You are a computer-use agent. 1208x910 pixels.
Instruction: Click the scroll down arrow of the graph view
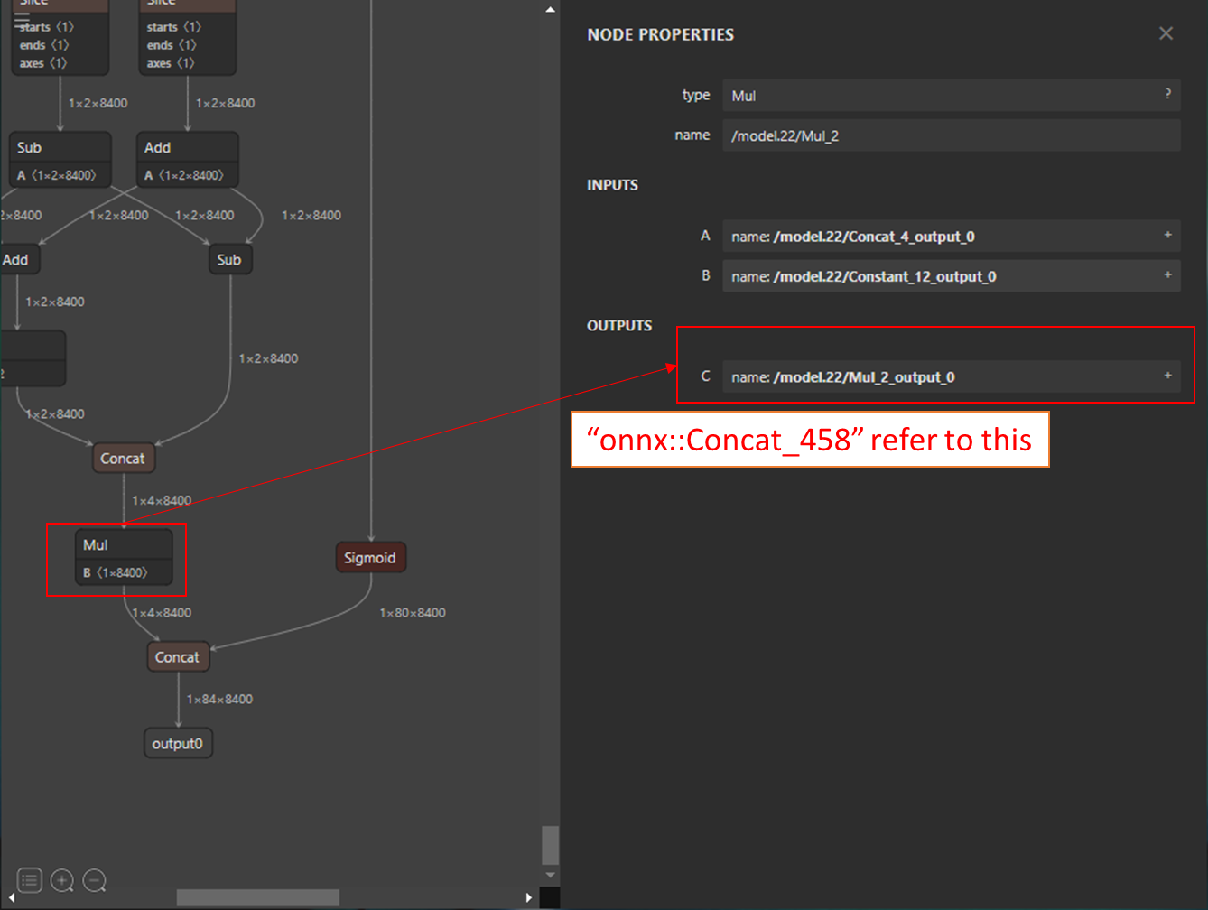pyautogui.click(x=550, y=876)
